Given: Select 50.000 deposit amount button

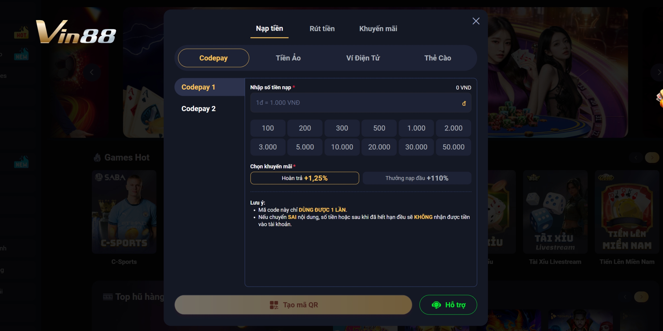Looking at the screenshot, I should pyautogui.click(x=453, y=146).
